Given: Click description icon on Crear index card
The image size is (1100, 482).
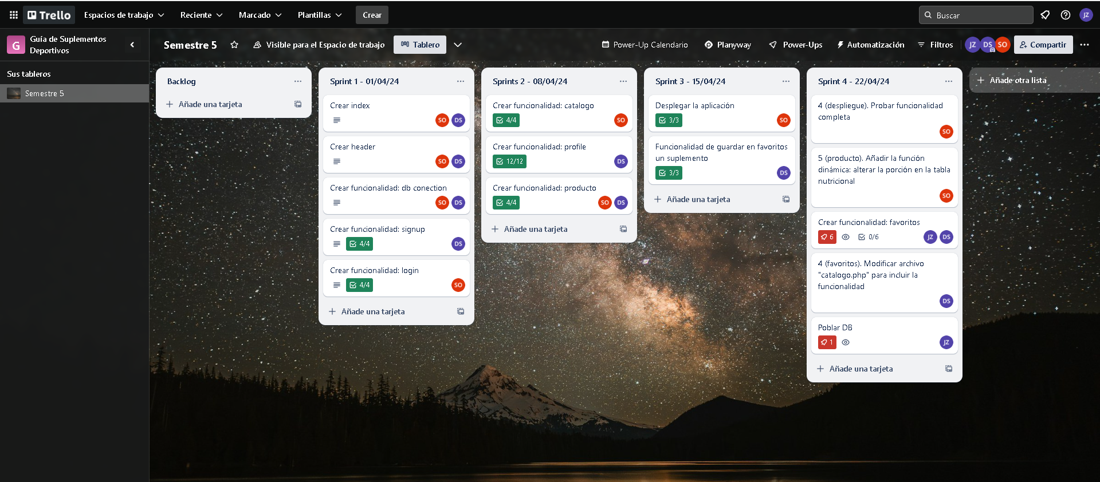Looking at the screenshot, I should point(337,120).
